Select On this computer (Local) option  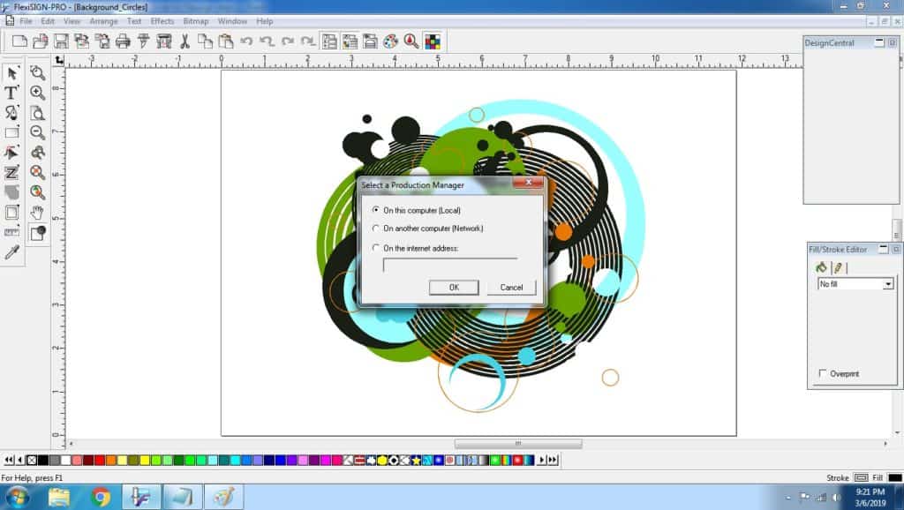tap(376, 210)
